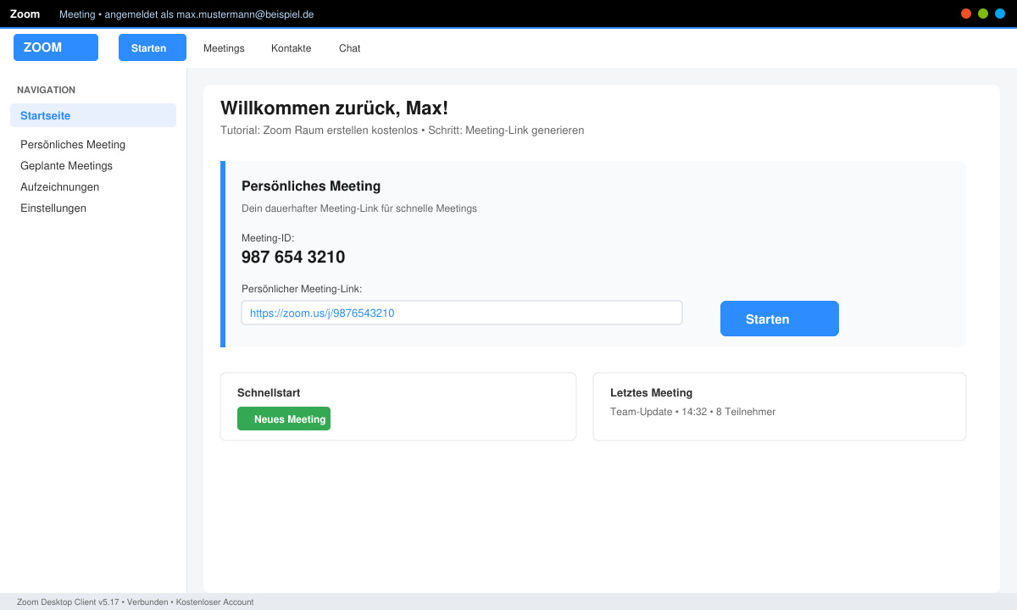1017x610 pixels.
Task: Select the Starten tab in top navigation
Action: point(153,47)
